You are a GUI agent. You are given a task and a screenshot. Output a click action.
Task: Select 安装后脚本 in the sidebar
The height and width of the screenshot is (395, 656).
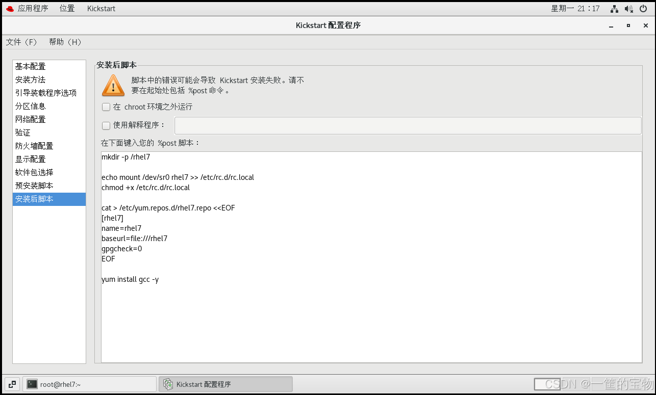(49, 199)
